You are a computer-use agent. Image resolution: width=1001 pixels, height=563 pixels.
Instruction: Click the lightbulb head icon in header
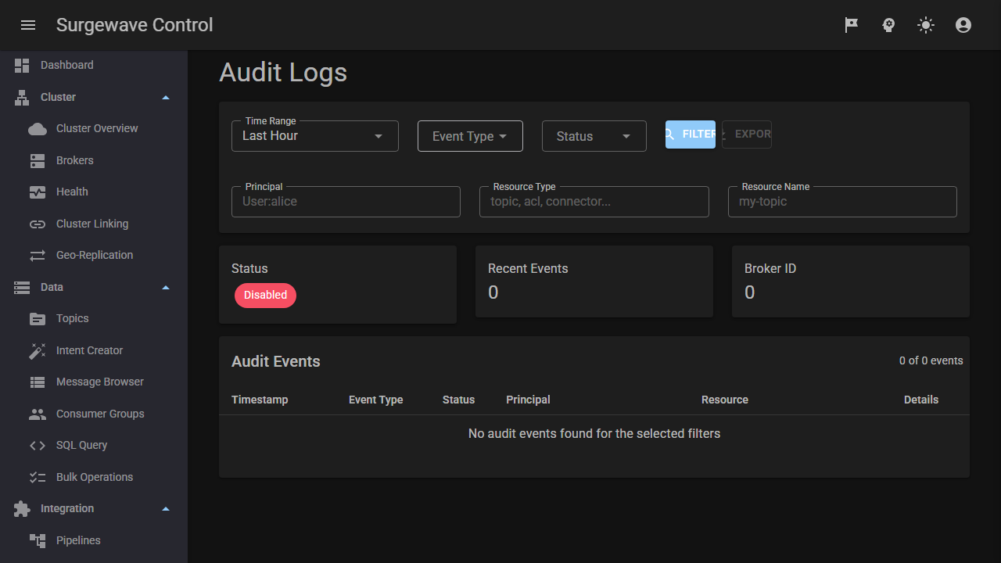tap(888, 25)
